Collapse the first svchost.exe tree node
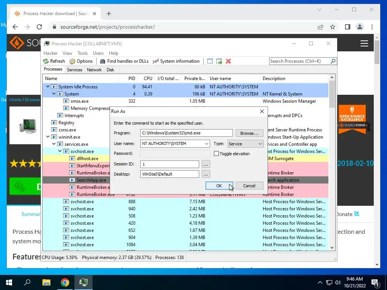 (60, 151)
